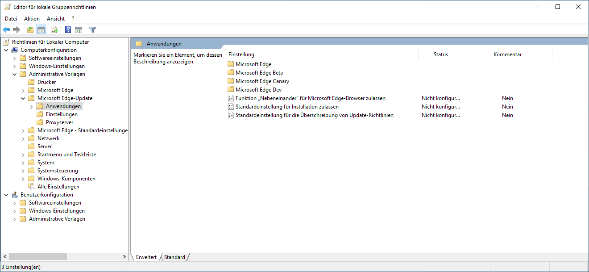Screen dimensions: 589x272
Task: Collapse the Microsoft Edge-Update tree node
Action: 23,98
